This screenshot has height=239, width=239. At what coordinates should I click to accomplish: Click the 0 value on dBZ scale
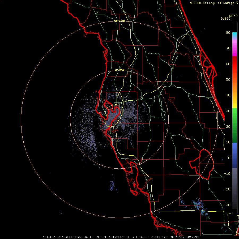pyautogui.click(x=229, y=158)
